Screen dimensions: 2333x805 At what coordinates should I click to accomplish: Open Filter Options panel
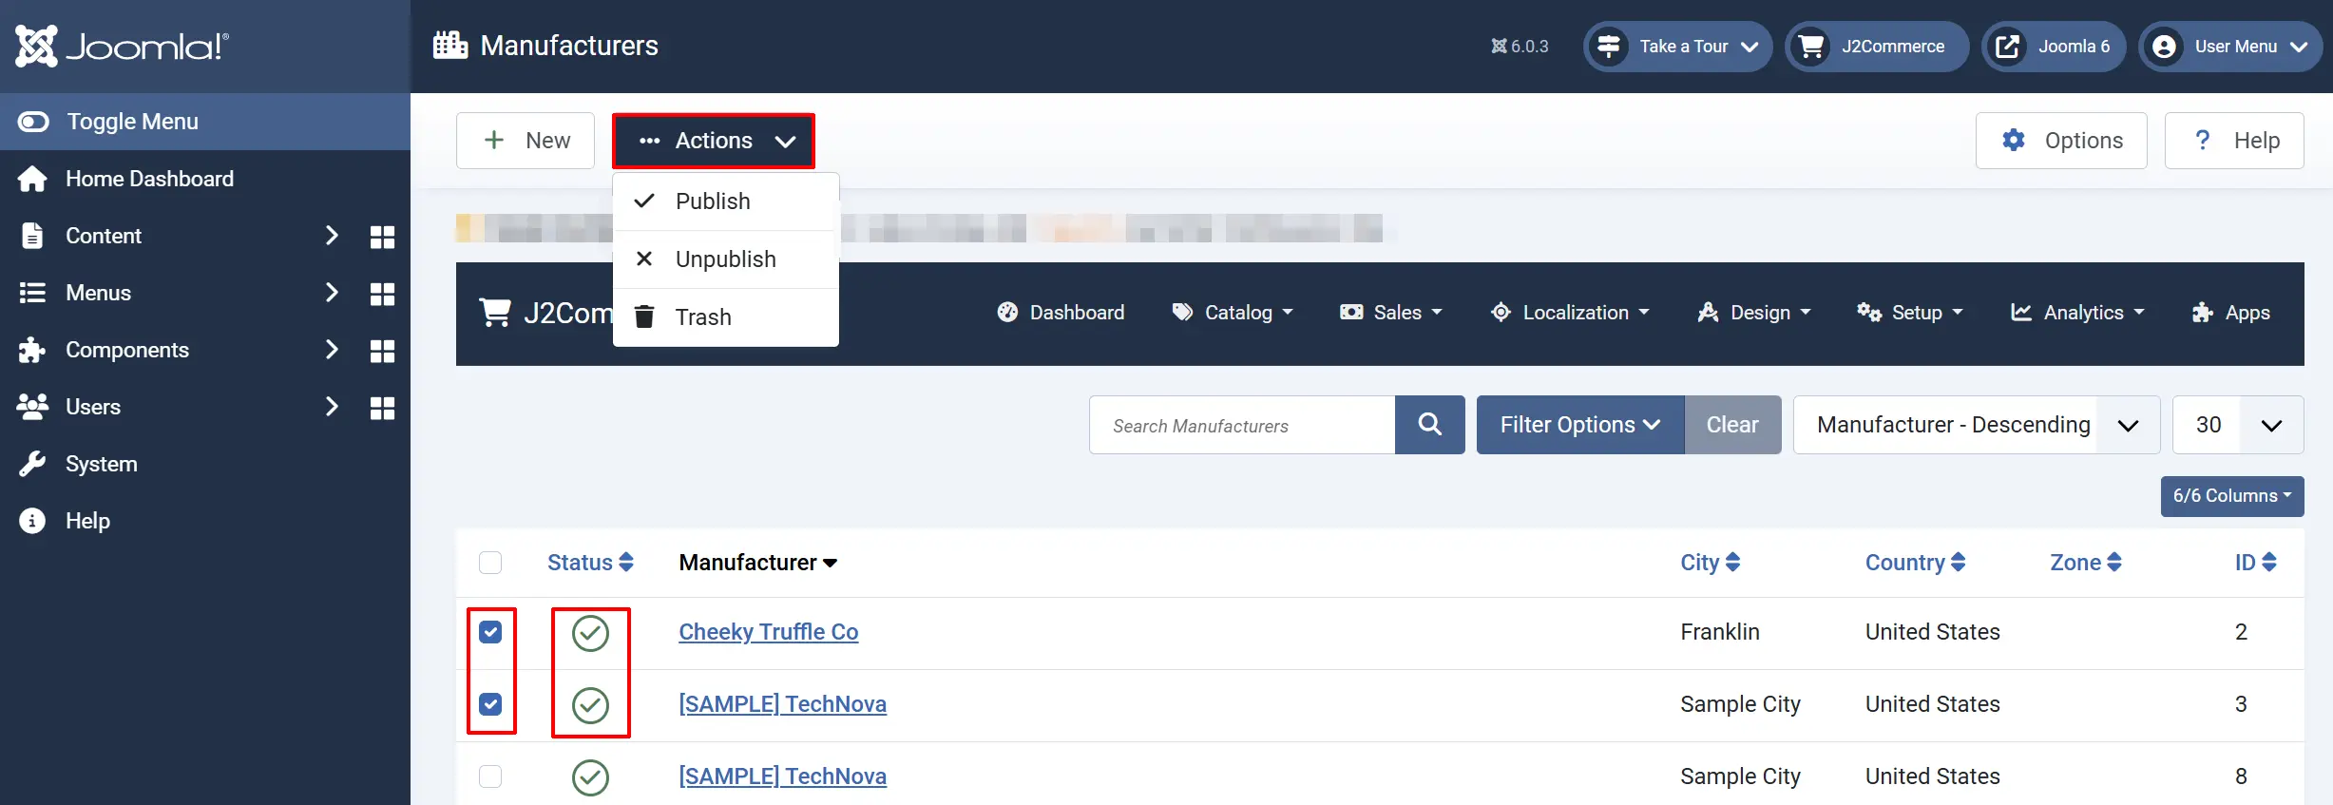pos(1580,425)
